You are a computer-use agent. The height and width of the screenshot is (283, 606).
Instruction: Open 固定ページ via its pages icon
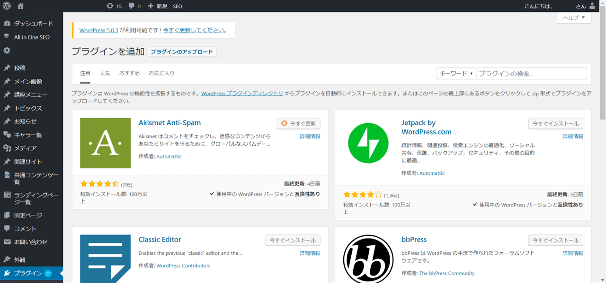click(x=7, y=215)
